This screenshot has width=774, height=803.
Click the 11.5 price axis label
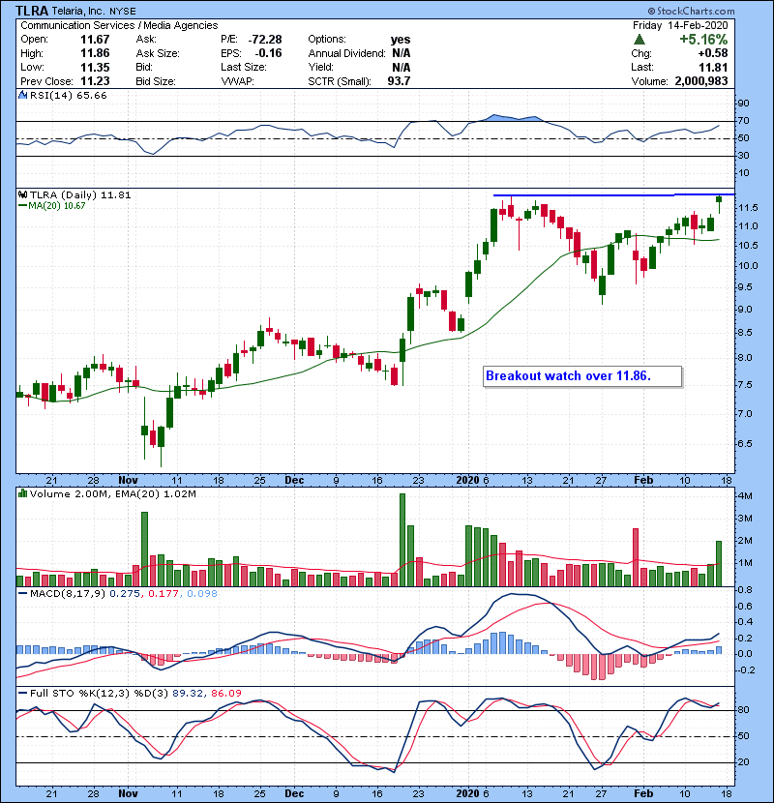coord(749,208)
